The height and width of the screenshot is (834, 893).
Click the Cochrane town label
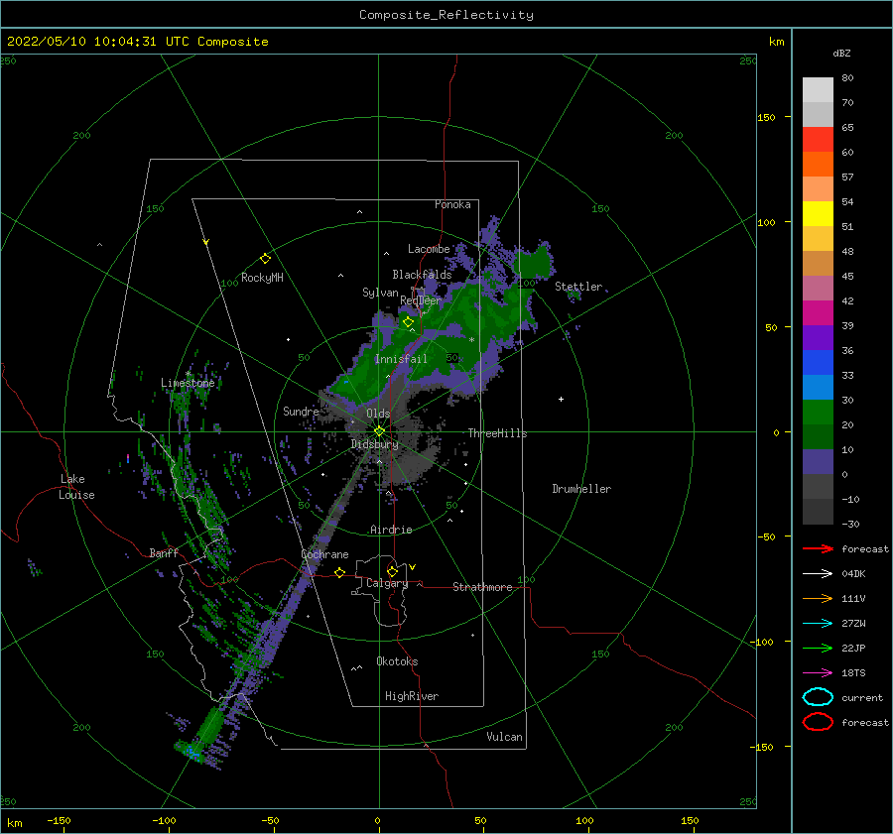(x=324, y=554)
